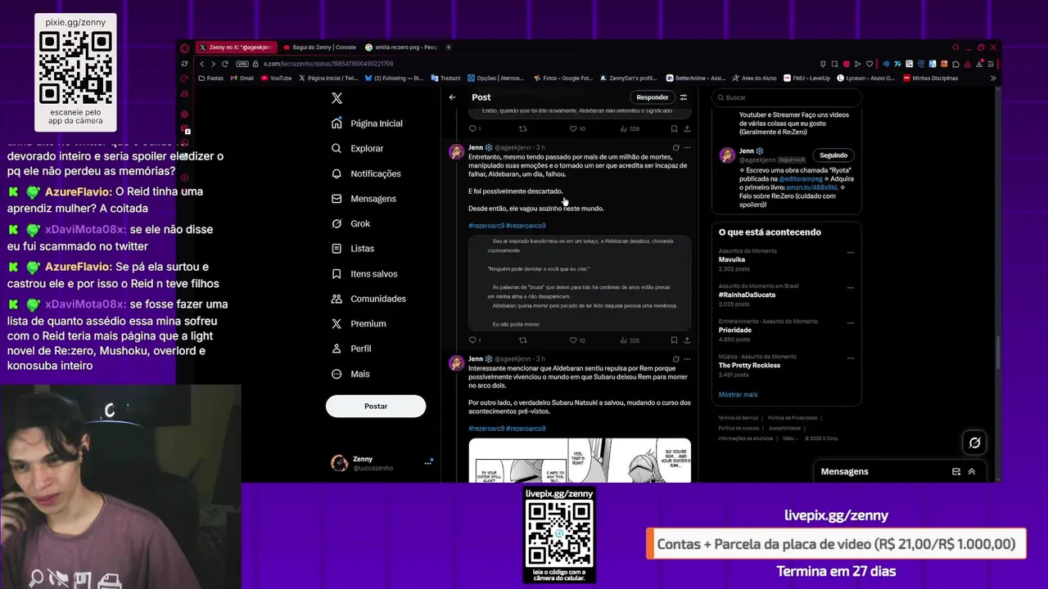Open the Gmail bookmark
The image size is (1048, 589).
click(242, 79)
